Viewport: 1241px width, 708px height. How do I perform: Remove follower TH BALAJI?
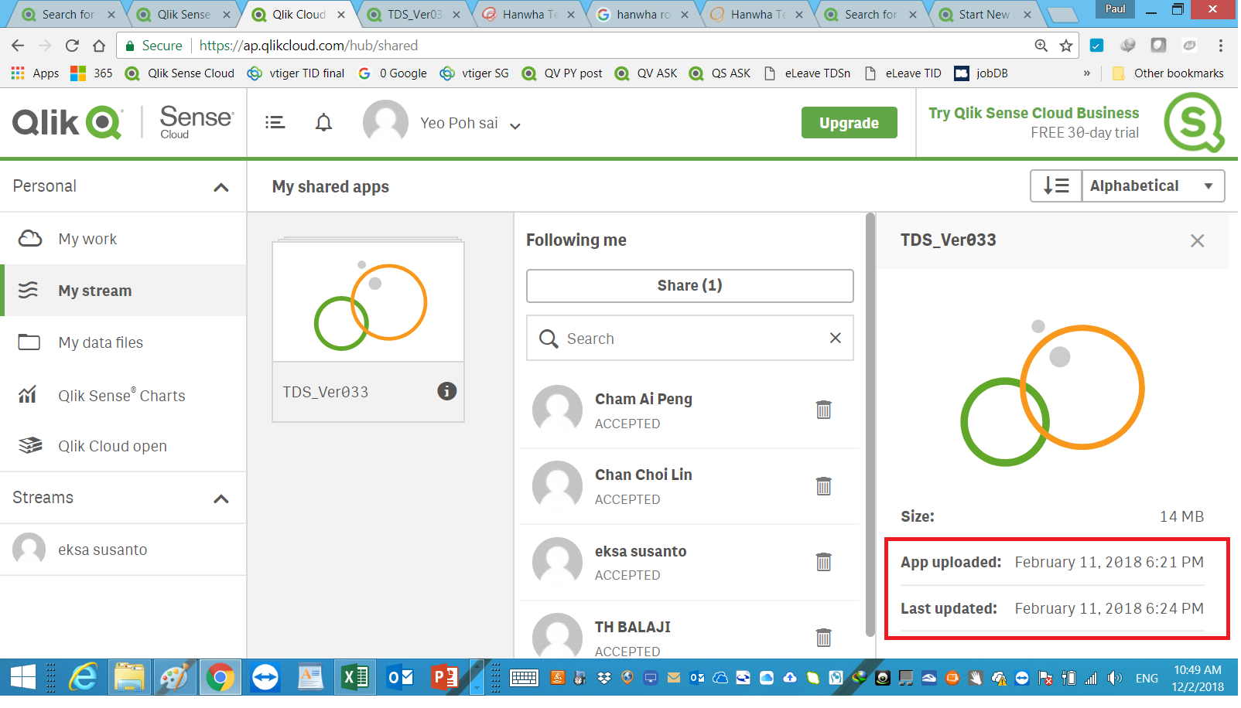pyautogui.click(x=823, y=638)
